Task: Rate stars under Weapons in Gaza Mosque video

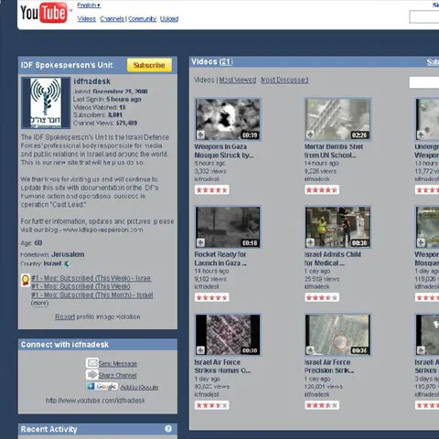Action: 212,190
